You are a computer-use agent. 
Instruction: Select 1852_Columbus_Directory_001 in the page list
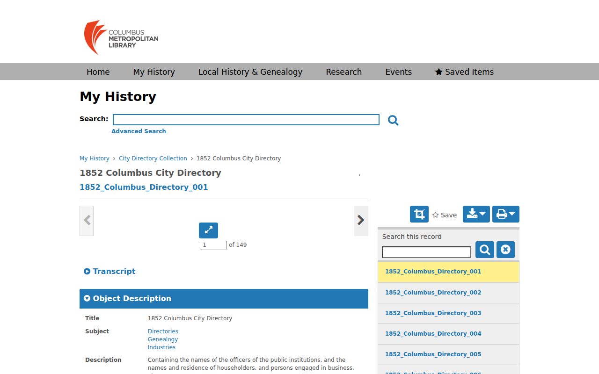448,272
